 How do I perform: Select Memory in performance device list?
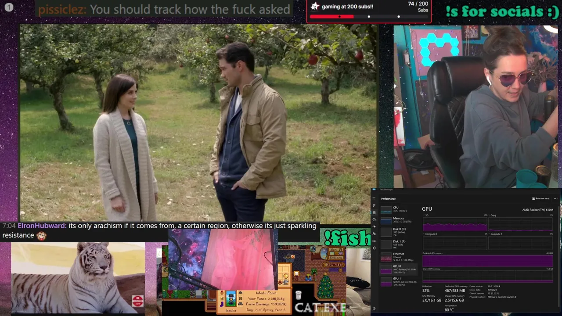point(398,220)
